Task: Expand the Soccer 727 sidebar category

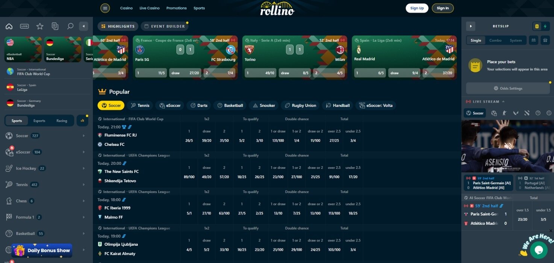Action: [46, 136]
